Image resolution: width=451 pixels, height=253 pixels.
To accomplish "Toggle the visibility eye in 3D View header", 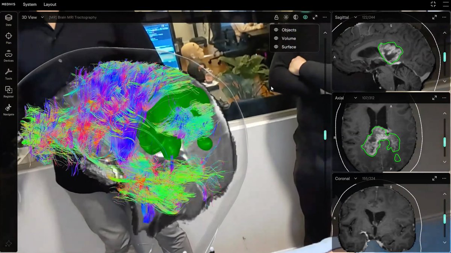I will coord(305,17).
